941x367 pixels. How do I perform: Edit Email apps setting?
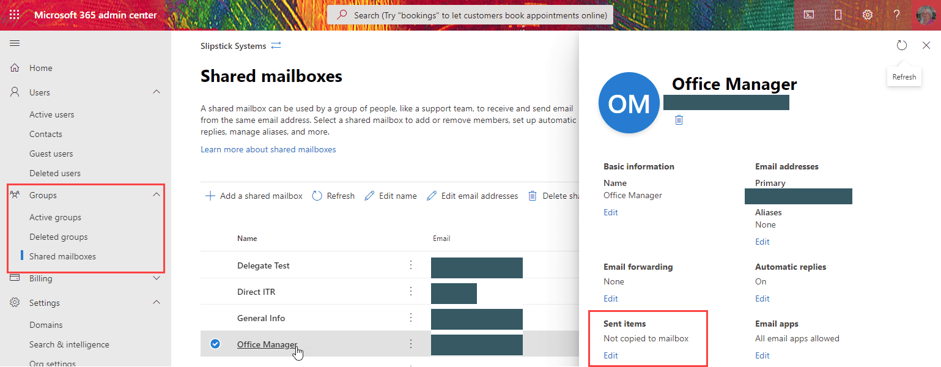[x=762, y=355]
